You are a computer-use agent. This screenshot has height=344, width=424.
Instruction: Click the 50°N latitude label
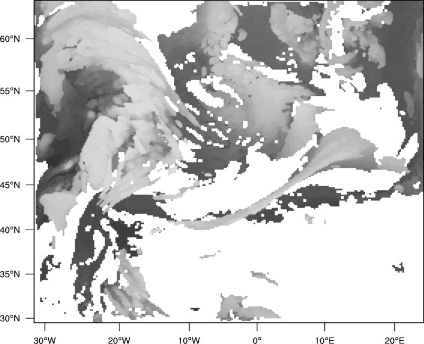click(10, 139)
